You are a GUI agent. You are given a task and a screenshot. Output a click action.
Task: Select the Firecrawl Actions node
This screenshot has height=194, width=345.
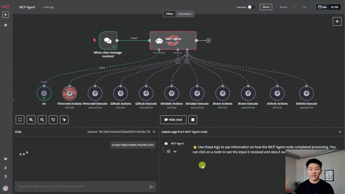pos(70,93)
